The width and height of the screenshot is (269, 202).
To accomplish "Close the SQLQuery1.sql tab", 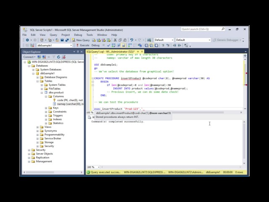I will (x=142, y=51).
